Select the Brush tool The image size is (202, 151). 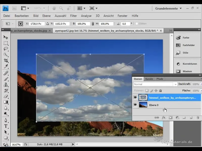coord(6,79)
